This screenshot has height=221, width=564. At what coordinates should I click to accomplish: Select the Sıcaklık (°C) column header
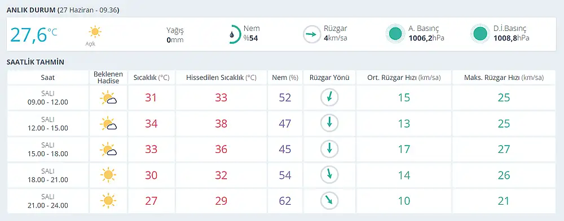151,78
